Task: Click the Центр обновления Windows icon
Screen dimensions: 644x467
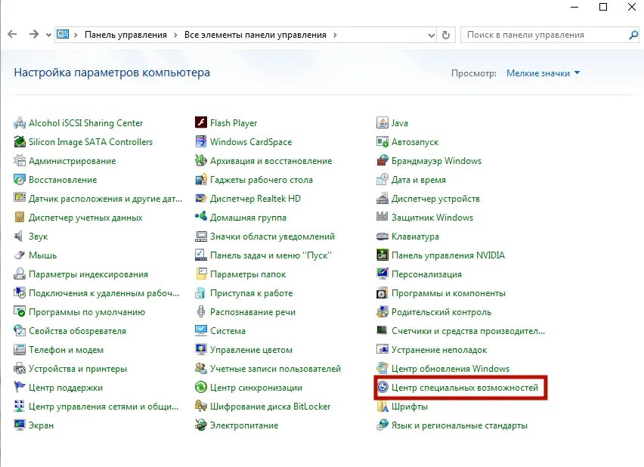Action: [382, 369]
